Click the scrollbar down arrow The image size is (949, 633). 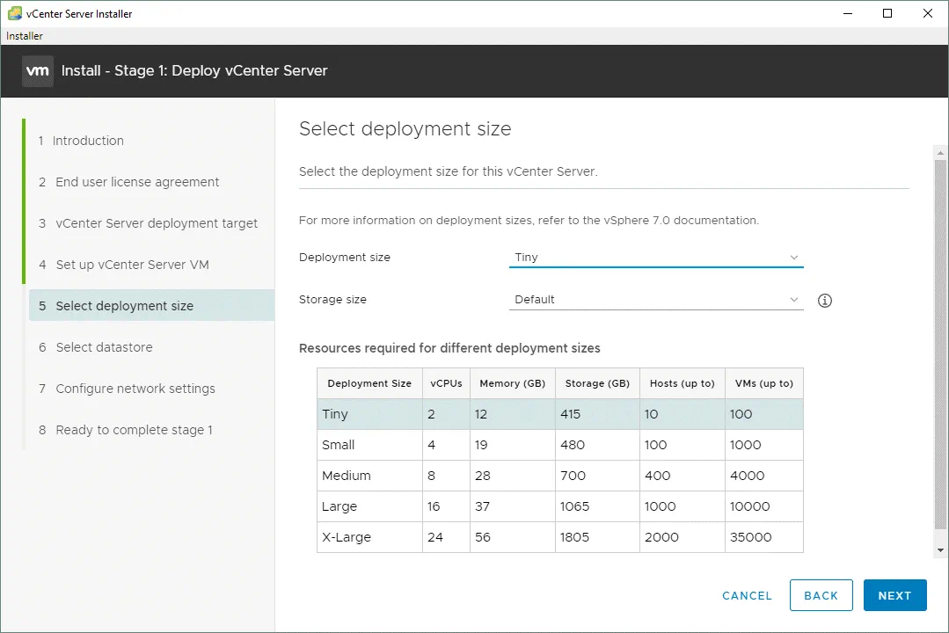point(940,549)
